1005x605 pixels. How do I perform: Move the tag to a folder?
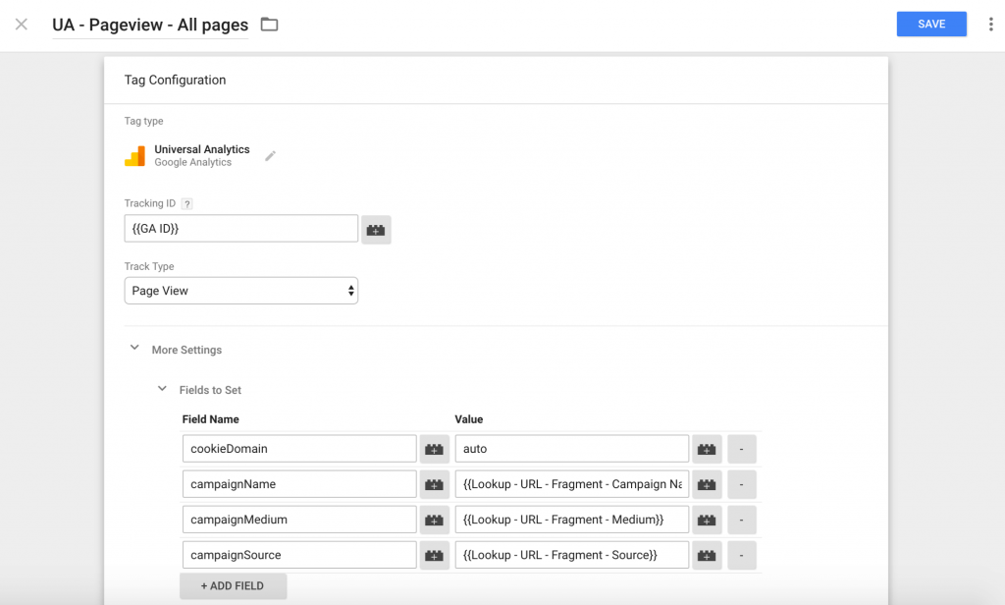(x=269, y=24)
